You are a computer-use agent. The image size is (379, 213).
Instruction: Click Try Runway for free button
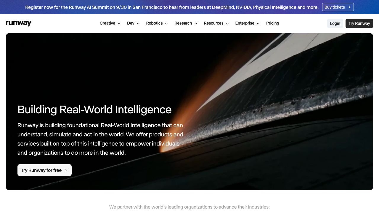pos(44,170)
